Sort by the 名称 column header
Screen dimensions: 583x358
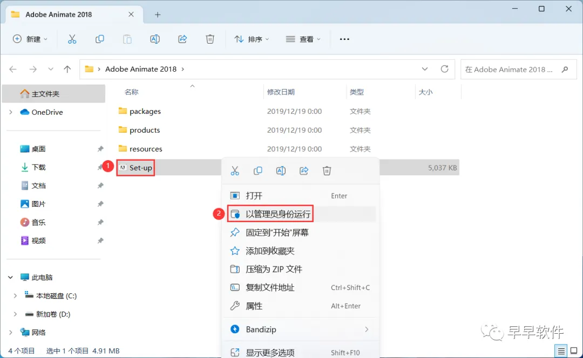pos(131,92)
